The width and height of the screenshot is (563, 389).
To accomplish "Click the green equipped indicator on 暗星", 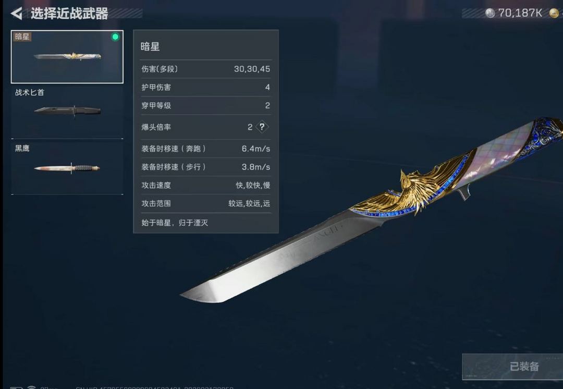I will 115,37.
